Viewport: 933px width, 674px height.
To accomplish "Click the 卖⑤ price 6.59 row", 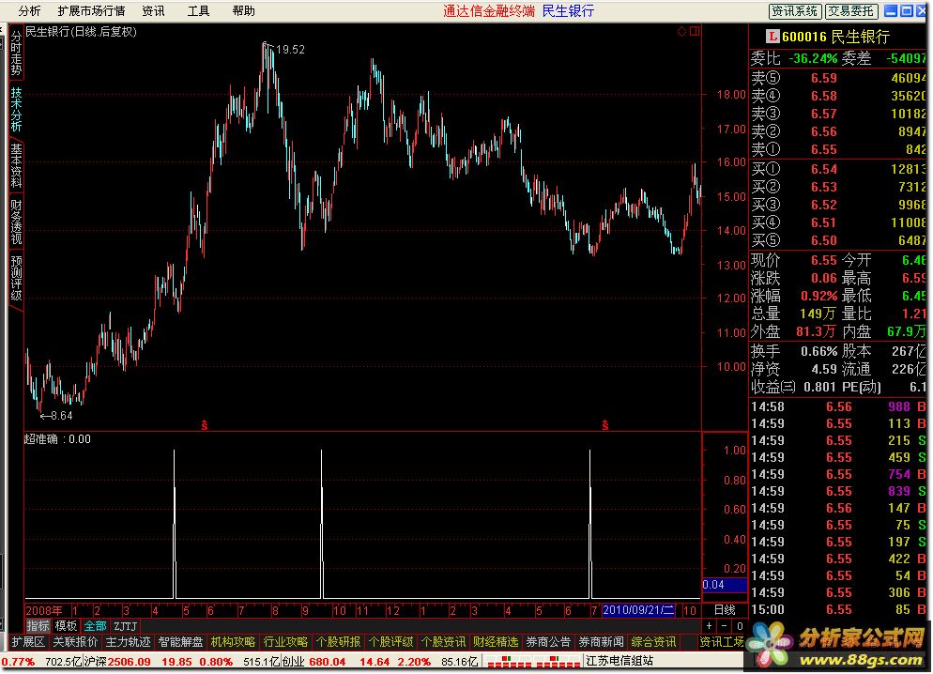I will tap(838, 78).
